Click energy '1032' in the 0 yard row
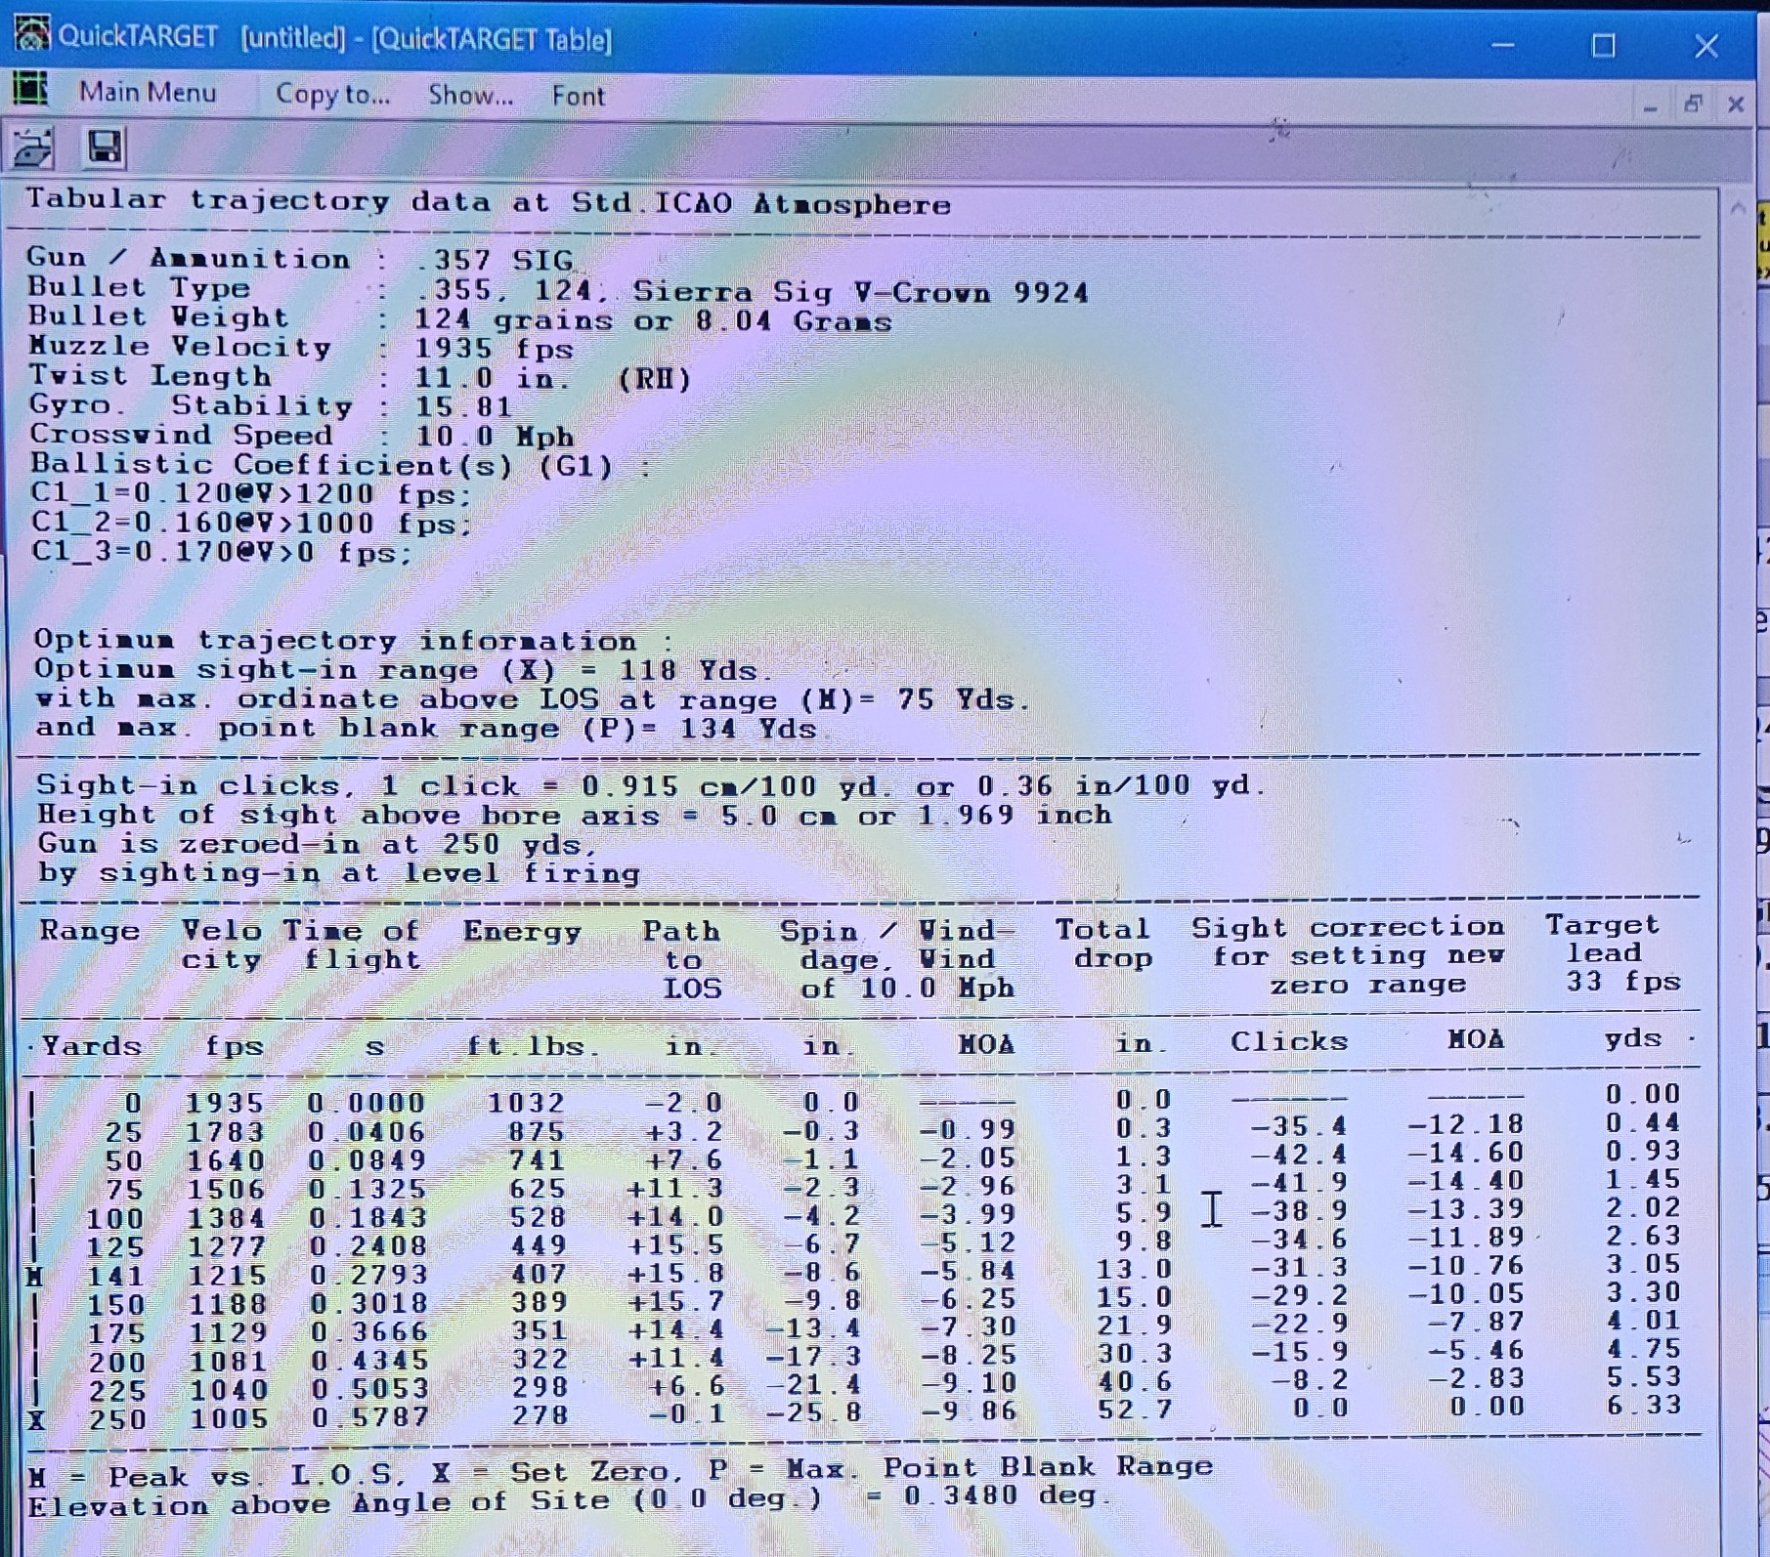 526,1103
